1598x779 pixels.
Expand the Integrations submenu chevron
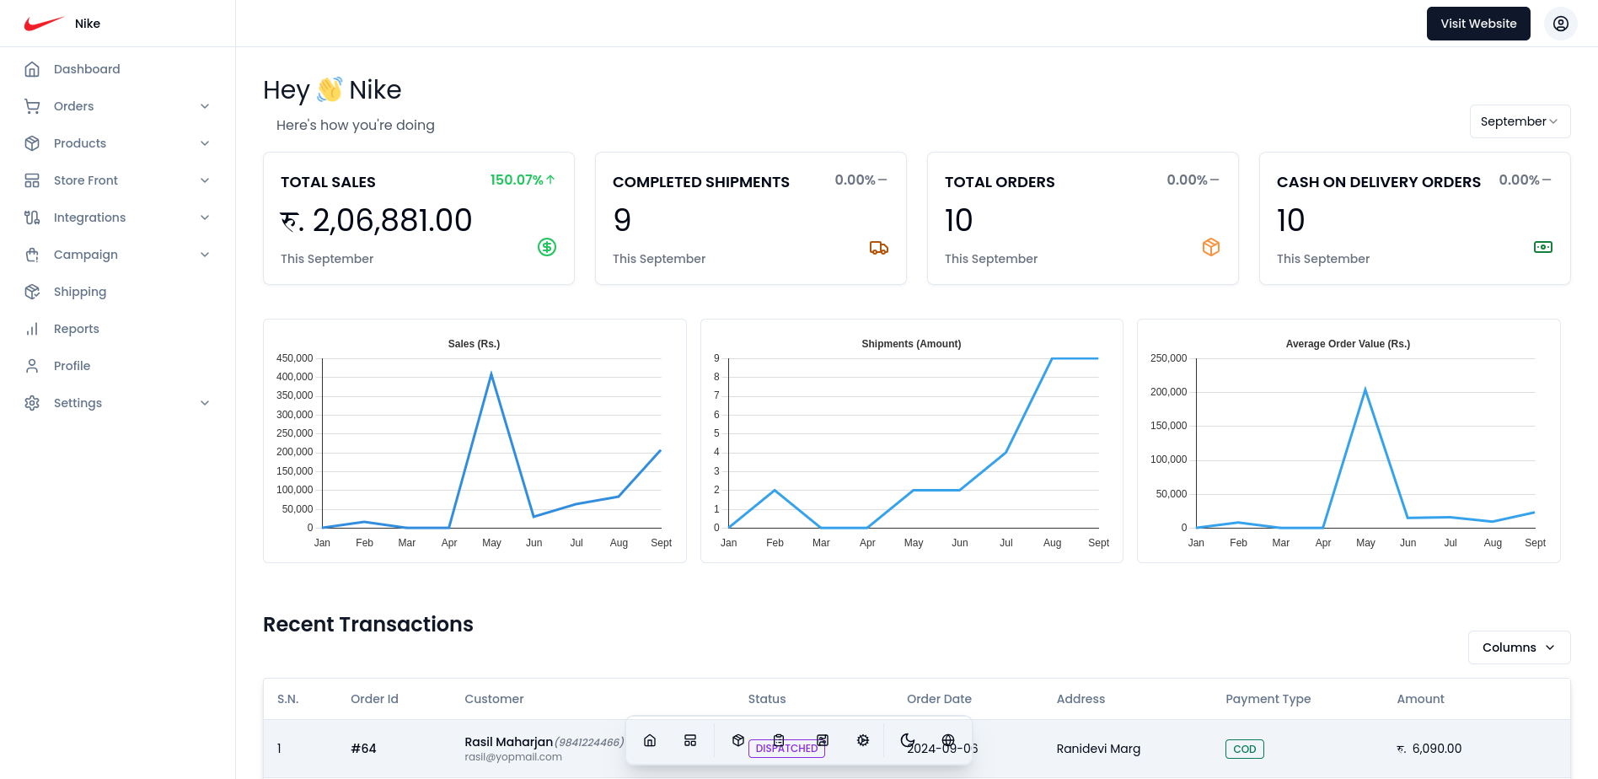(205, 218)
